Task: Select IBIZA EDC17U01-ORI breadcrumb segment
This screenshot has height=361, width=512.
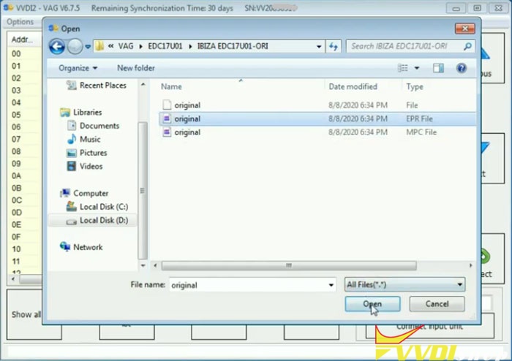Action: pyautogui.click(x=233, y=46)
